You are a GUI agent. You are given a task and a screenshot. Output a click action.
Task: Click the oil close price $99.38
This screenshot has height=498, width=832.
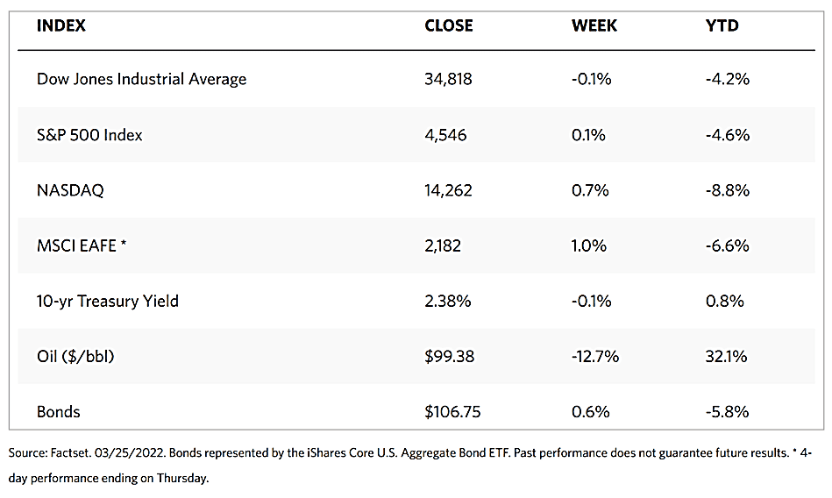pos(451,356)
